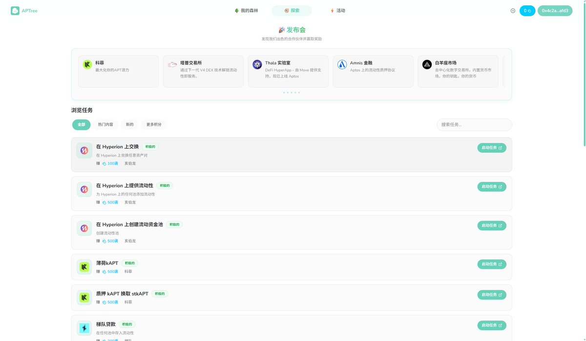Click the 为 Hyperion 上的任何池添加流动性 description

126,194
